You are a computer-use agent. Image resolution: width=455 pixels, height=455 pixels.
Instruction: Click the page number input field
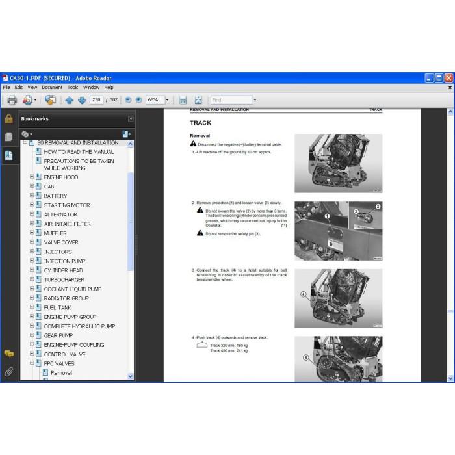click(x=96, y=100)
